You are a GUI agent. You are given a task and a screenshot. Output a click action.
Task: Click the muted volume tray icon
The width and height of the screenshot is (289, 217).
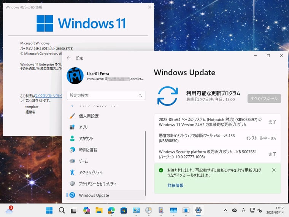click(260, 211)
